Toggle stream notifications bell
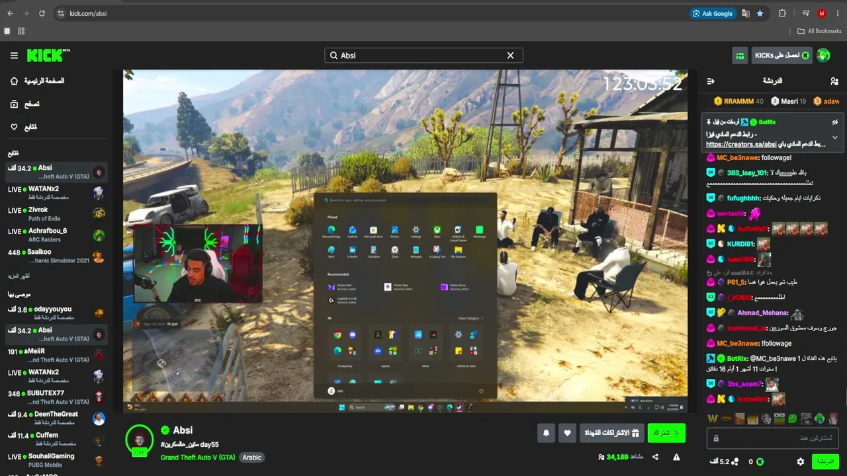Screen dimensions: 847x476 click(546, 433)
